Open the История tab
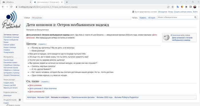200x106 pixels. pyautogui.click(x=151, y=18)
